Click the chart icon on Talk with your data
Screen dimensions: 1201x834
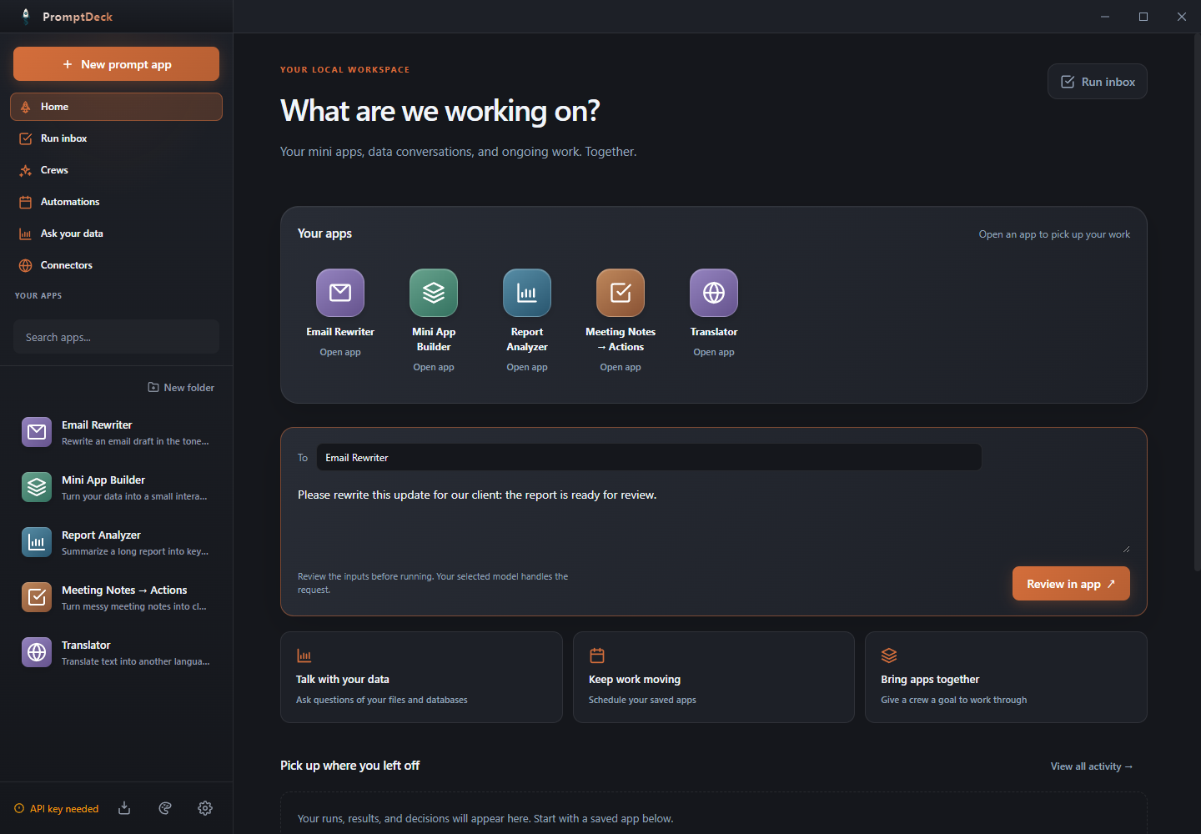pyautogui.click(x=304, y=656)
